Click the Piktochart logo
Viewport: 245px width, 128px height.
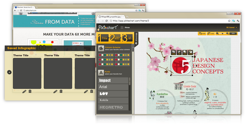[x=108, y=27]
